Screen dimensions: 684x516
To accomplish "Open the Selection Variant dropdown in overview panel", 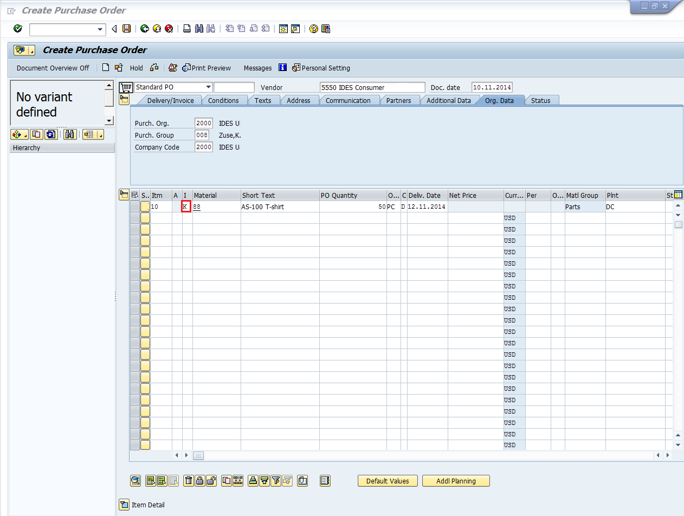I will [x=26, y=134].
